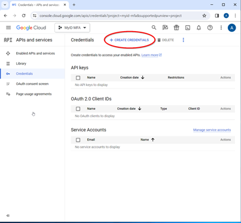
Task: Reload the page with refresh icon
Action: coord(24,16)
